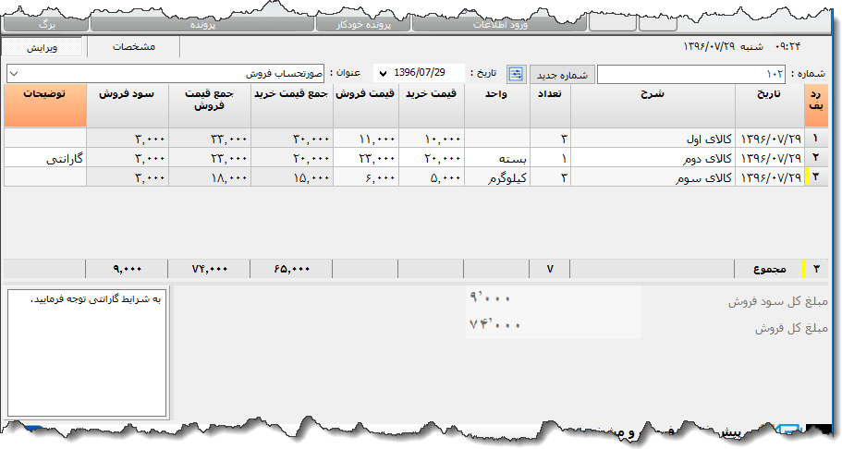This screenshot has height=449, width=842.
Task: Open the پرونده menu
Action: click(x=204, y=25)
